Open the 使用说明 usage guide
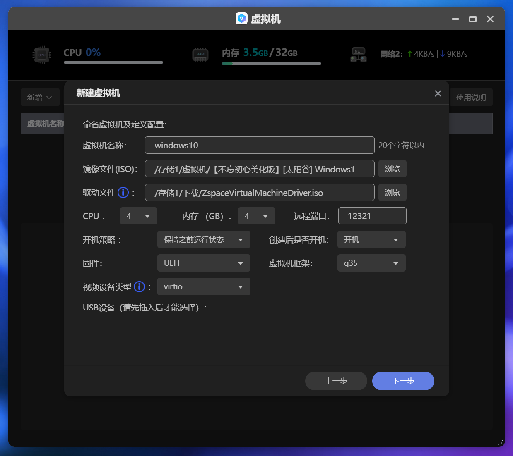This screenshot has height=456, width=513. (x=471, y=97)
